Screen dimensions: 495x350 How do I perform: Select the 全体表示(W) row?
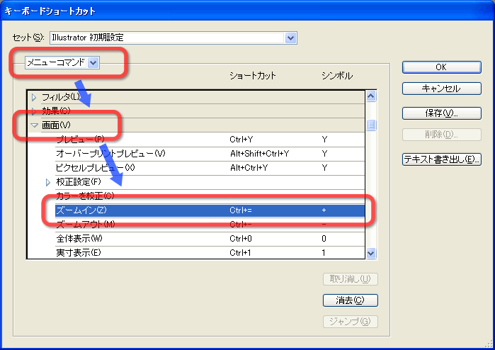(210, 239)
